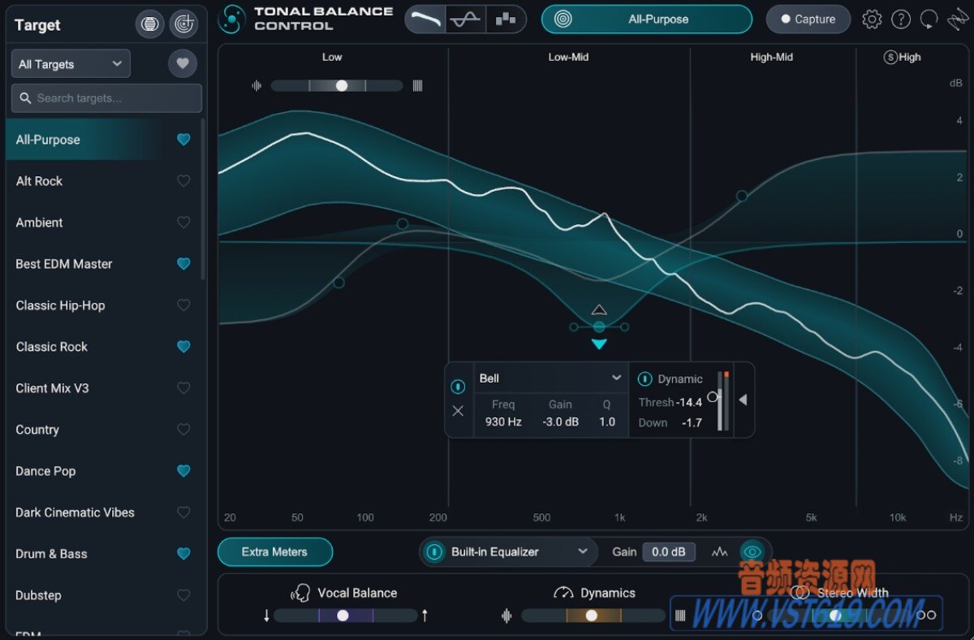Adjust the Vocal Balance slider
Screen dimensions: 974x640
click(344, 615)
